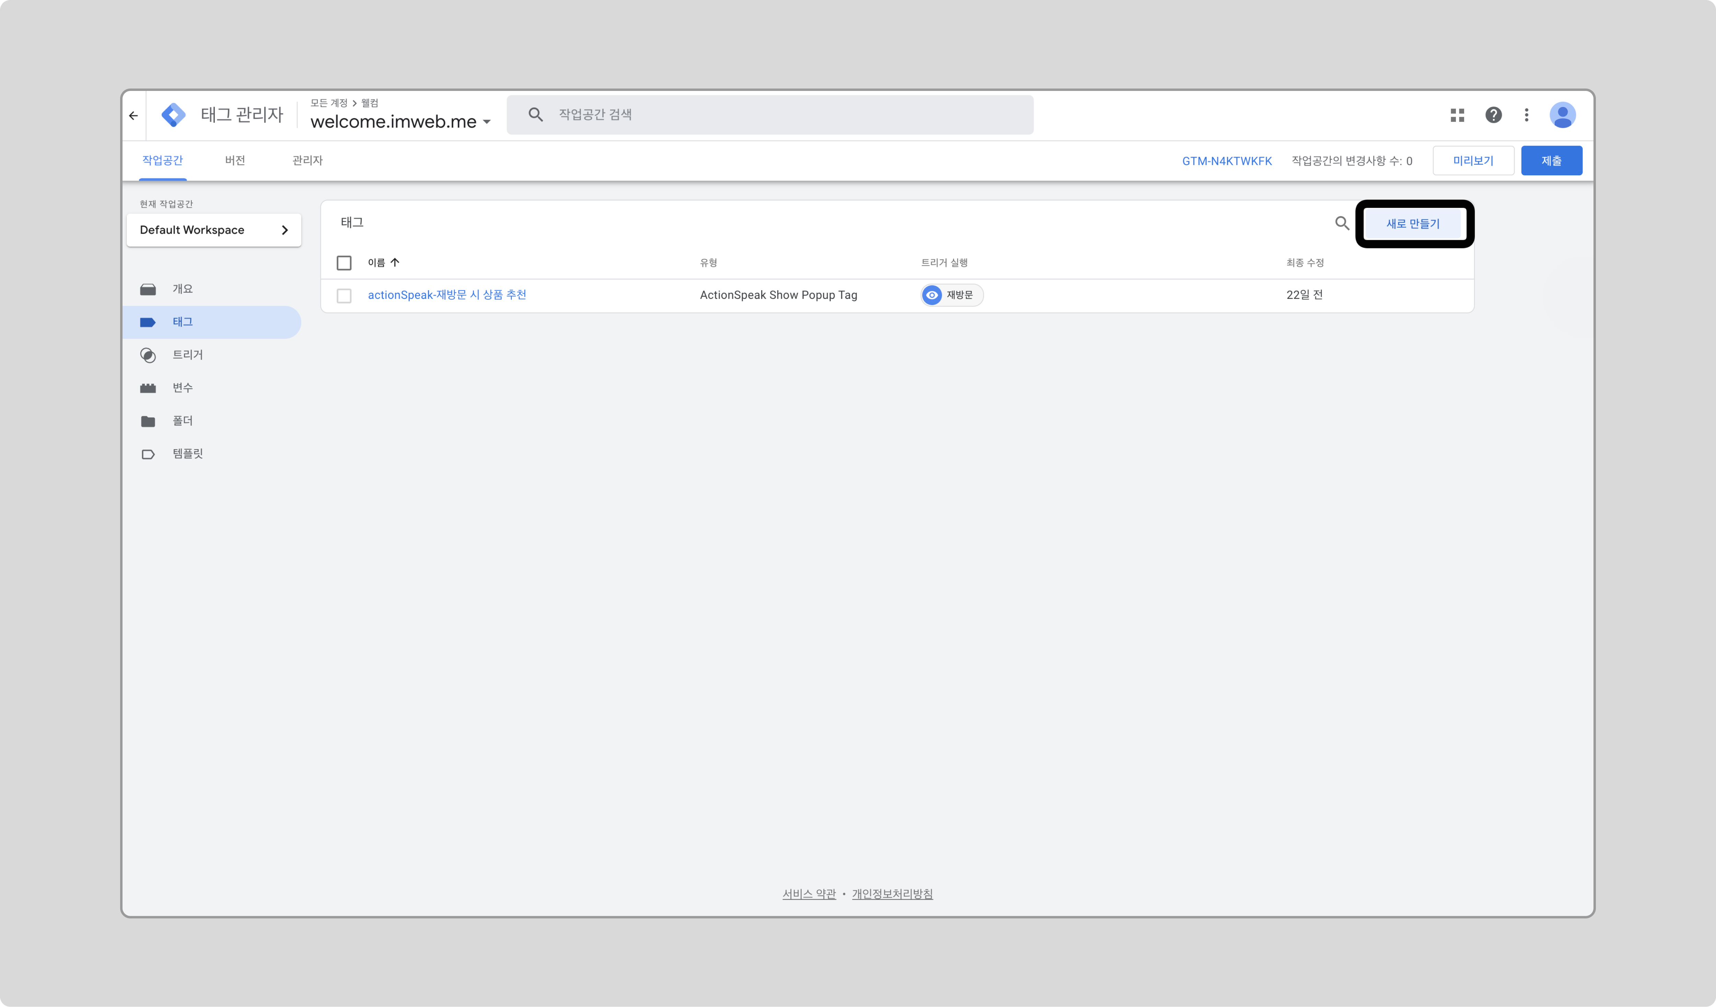Click the 태그 tag icon in sidebar
This screenshot has width=1716, height=1007.
click(x=148, y=322)
